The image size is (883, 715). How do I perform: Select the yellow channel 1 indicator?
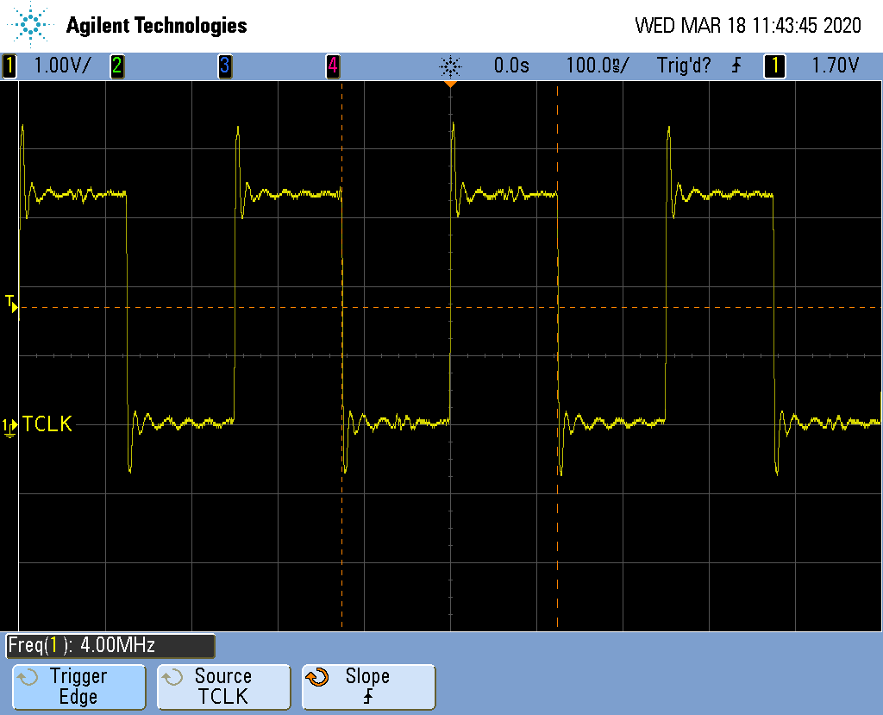point(9,66)
